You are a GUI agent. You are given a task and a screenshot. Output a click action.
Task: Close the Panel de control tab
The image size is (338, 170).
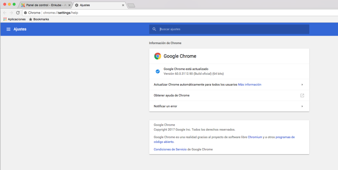click(69, 5)
